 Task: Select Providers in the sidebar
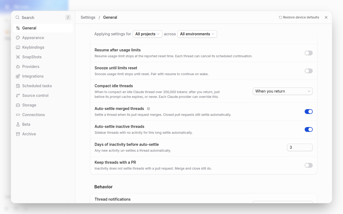(43, 67)
